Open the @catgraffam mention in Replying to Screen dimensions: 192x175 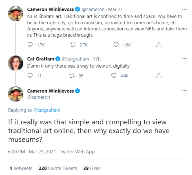[x=47, y=110]
